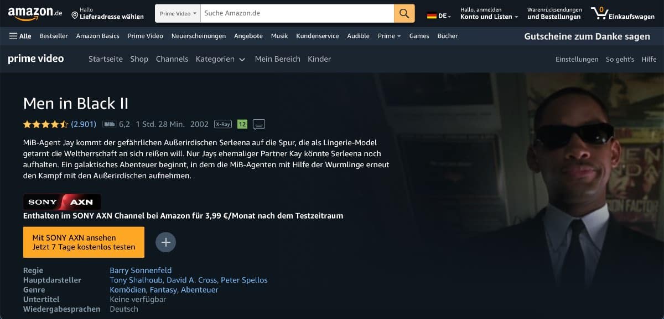Expand the Prime menu in the navigation bar

[390, 36]
